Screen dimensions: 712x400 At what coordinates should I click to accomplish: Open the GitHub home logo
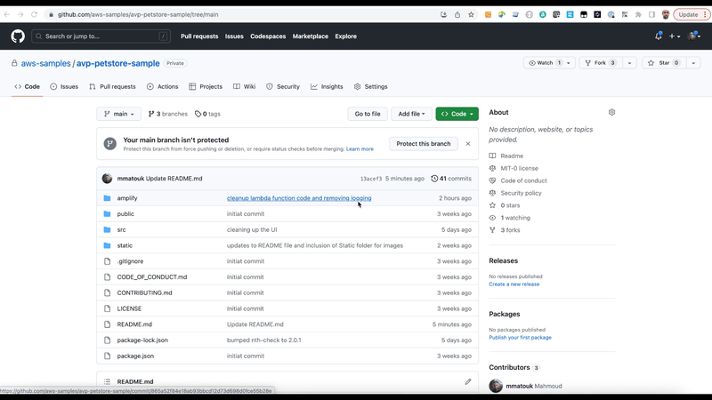tap(18, 36)
